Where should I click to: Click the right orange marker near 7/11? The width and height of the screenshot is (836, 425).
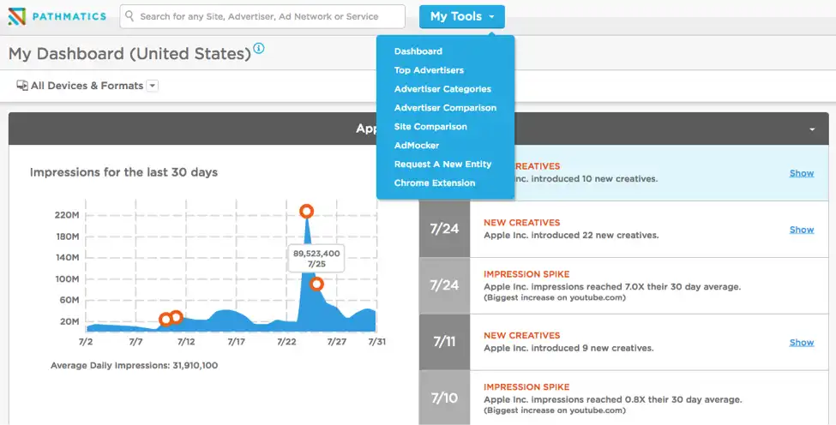click(x=176, y=317)
